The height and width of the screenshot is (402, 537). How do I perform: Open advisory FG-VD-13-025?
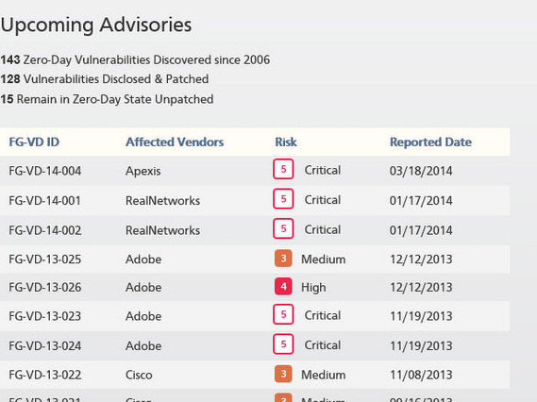[45, 260]
